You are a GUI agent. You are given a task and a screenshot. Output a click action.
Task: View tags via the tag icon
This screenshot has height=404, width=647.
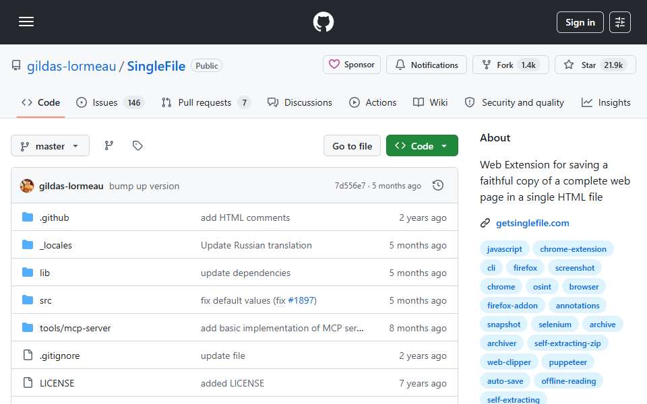pos(137,145)
